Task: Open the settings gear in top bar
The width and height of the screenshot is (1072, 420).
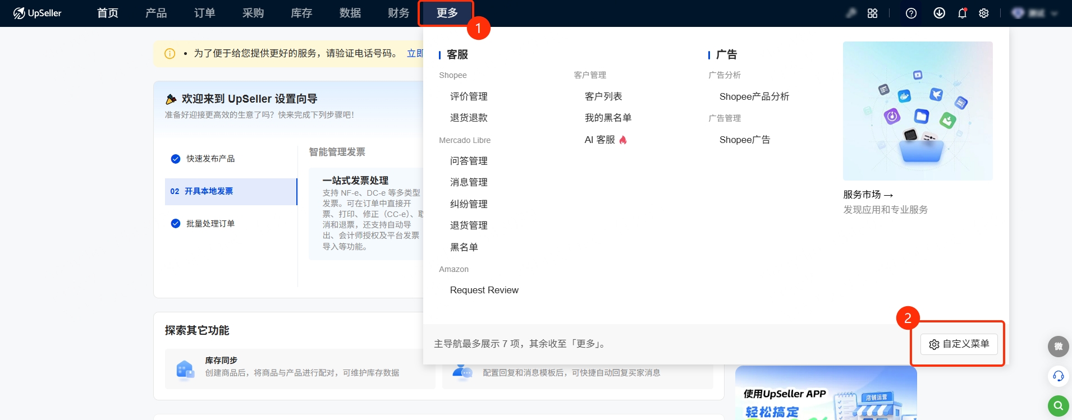Action: coord(984,13)
